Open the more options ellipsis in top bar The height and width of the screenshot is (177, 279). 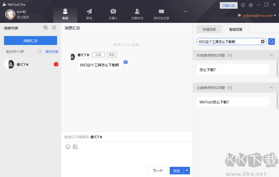click(x=186, y=11)
